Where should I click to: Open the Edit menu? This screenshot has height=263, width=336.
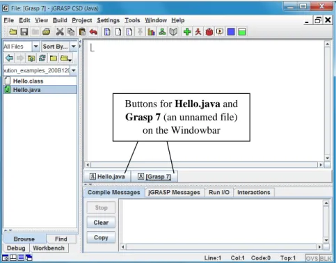[24, 20]
